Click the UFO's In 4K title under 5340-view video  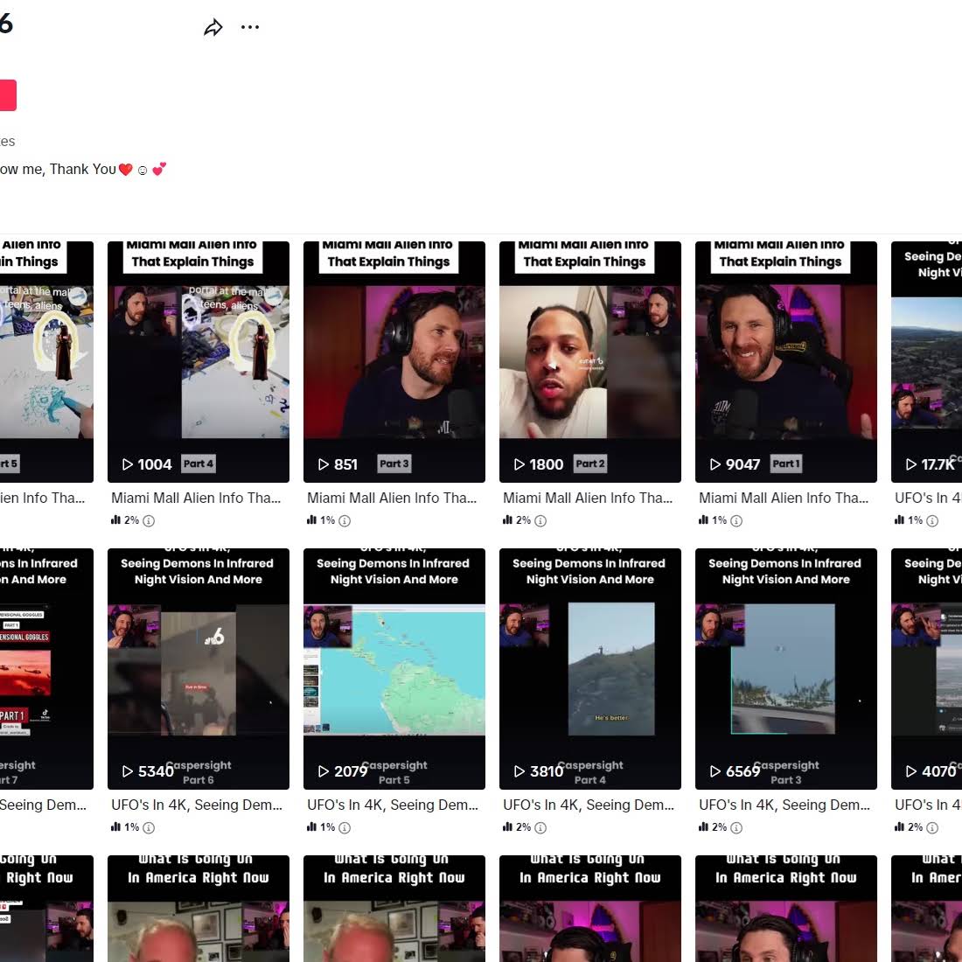pyautogui.click(x=196, y=805)
